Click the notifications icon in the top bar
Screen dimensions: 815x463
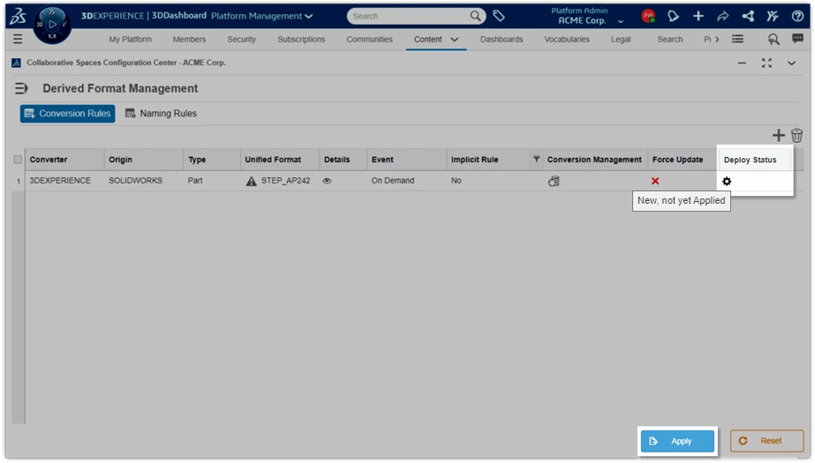(673, 16)
